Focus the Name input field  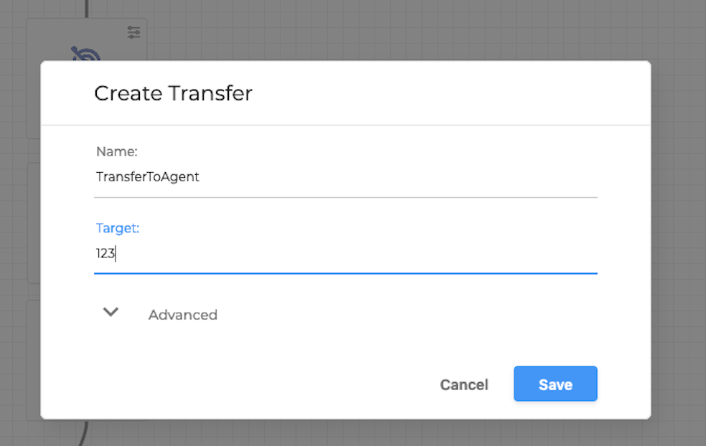[x=287, y=176]
